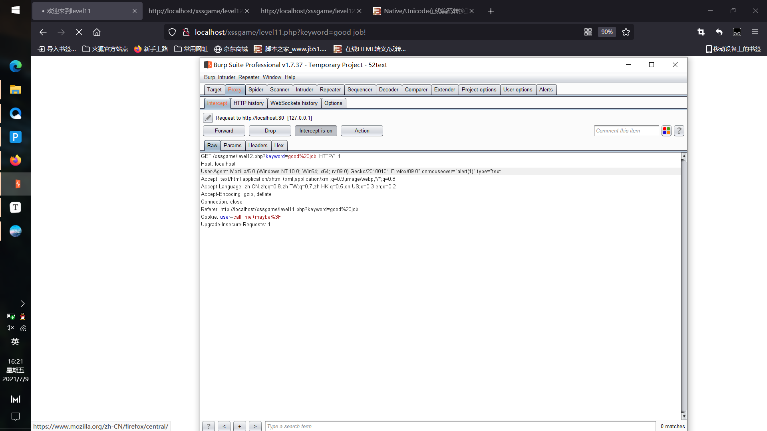This screenshot has height=431, width=767.
Task: Open 火狐官方站点 bookmark folder
Action: click(x=105, y=49)
